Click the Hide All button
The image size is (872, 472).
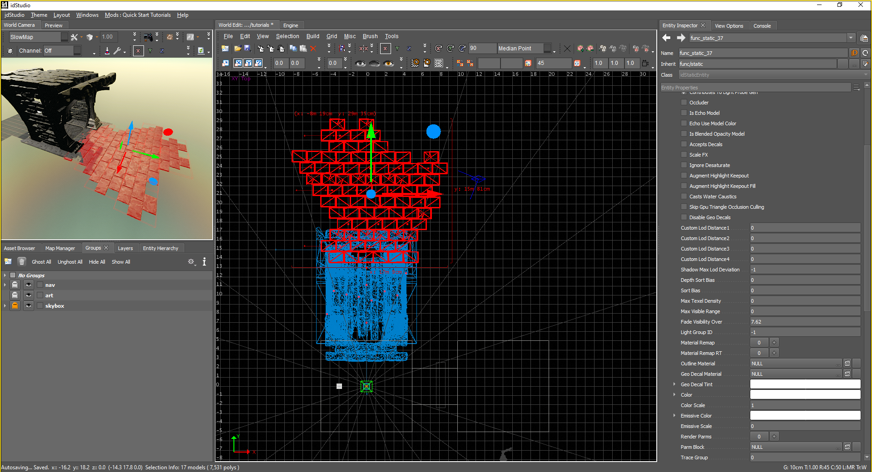point(97,262)
